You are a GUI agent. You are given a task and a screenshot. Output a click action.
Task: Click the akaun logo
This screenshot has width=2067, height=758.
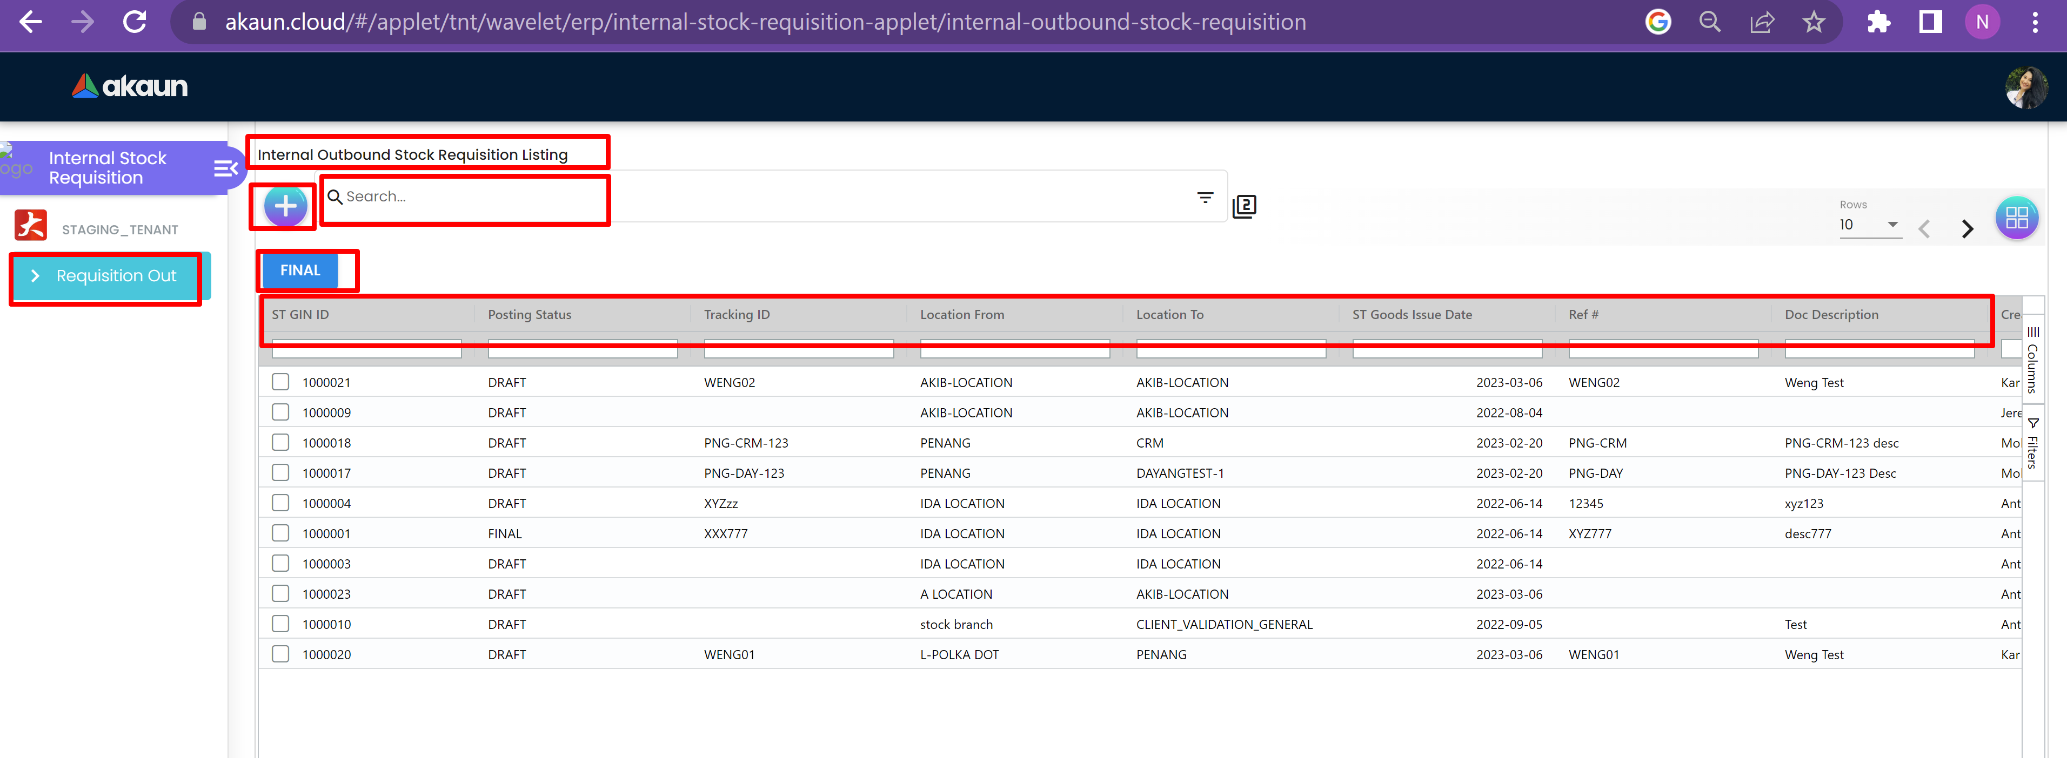tap(130, 86)
